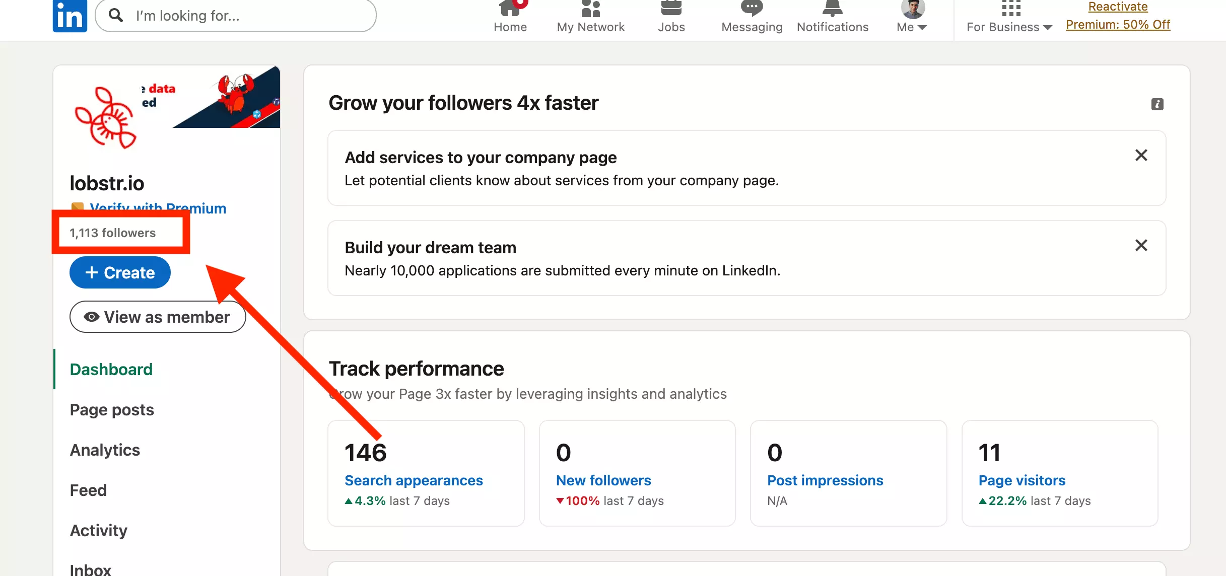
Task: Open the LinkedIn home logo
Action: point(70,16)
